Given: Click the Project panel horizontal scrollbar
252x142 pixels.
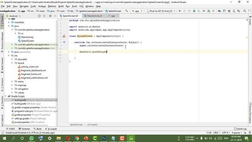Looking at the screenshot, I should point(26,125).
